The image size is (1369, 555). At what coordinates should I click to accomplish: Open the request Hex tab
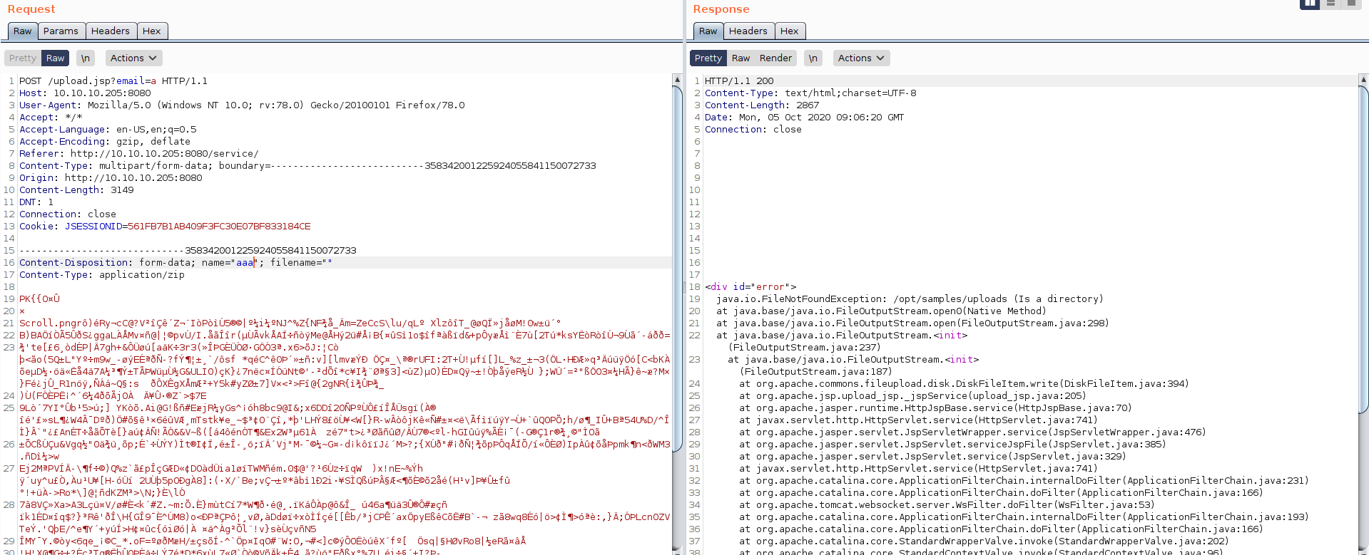pyautogui.click(x=151, y=31)
